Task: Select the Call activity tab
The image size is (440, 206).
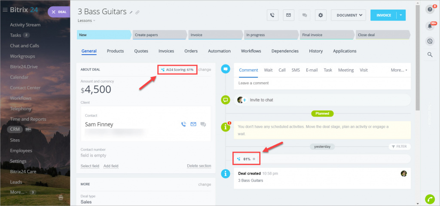Action: point(282,70)
